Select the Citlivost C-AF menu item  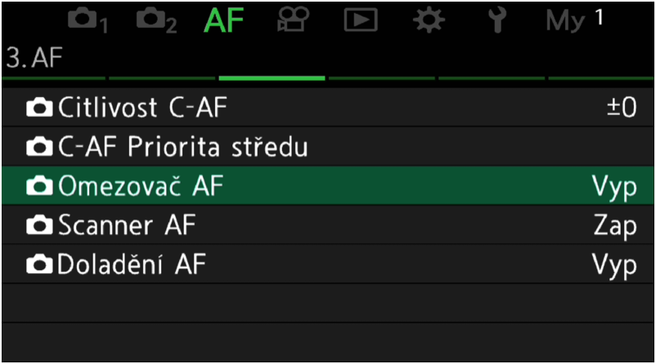pyautogui.click(x=328, y=107)
